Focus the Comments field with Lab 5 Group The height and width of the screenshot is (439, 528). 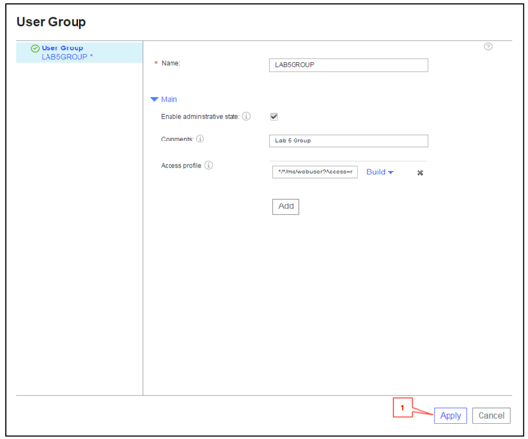click(349, 141)
